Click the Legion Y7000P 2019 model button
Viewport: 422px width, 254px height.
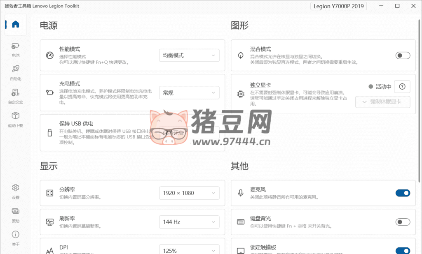pyautogui.click(x=338, y=6)
